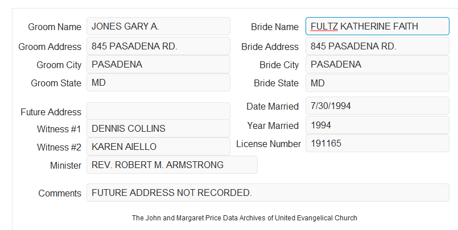Click the Comments text field
Viewport: 458px width, 230px height.
click(x=268, y=193)
